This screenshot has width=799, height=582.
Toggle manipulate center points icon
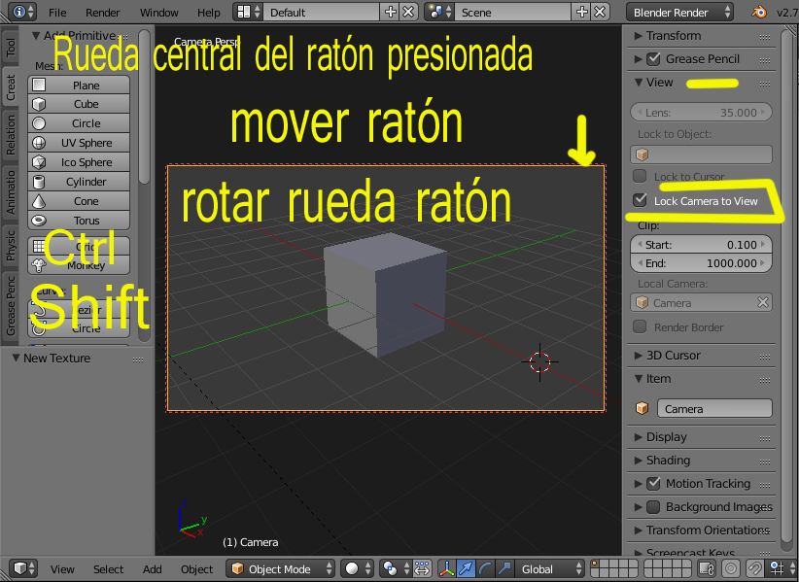(423, 568)
